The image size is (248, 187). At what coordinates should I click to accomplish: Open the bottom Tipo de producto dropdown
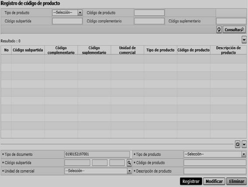point(215,154)
